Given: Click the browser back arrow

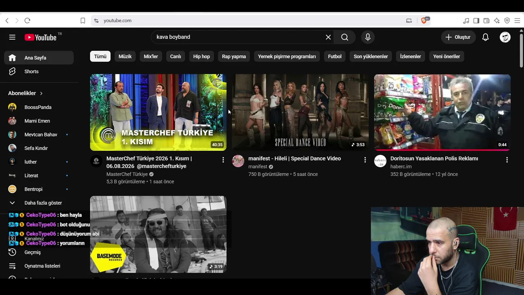Looking at the screenshot, I should 7,20.
